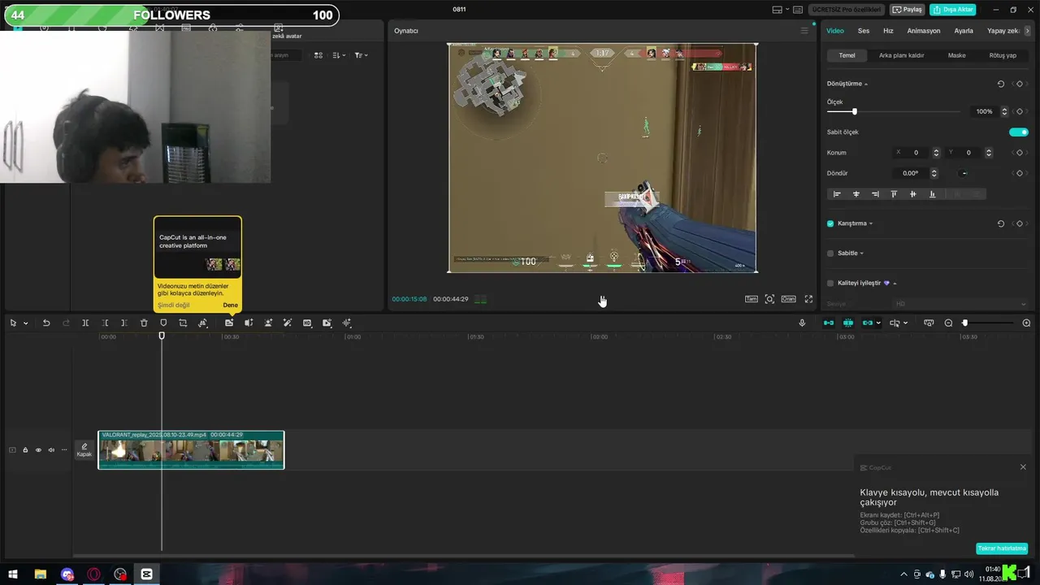This screenshot has width=1040, height=585.
Task: Switch to the Hız speed tab
Action: pyautogui.click(x=888, y=31)
